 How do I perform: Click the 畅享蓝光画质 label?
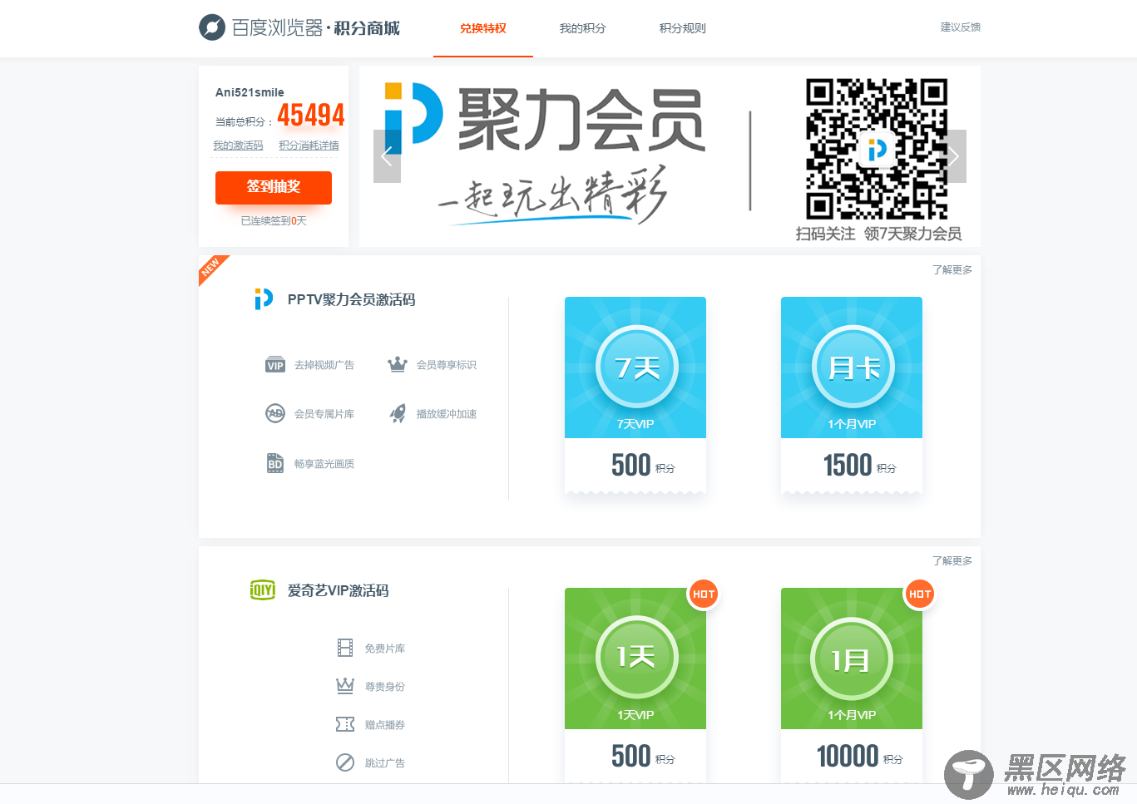click(324, 464)
